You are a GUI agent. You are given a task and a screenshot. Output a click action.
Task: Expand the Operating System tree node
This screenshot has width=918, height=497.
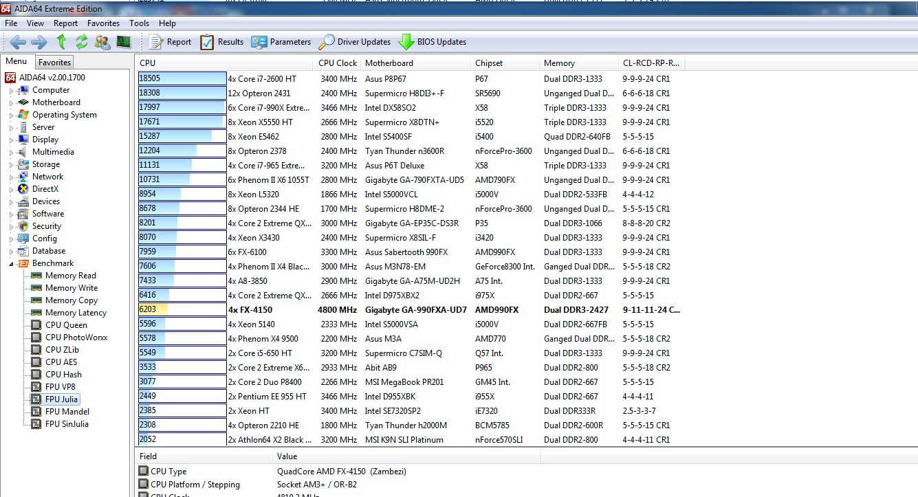click(x=11, y=115)
